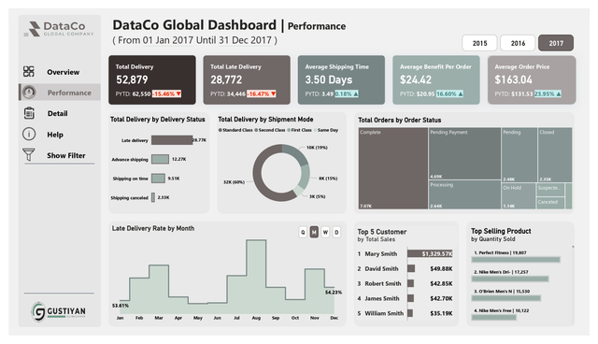Click the First Class legend entry
Screen dimensions: 598x344
pos(300,130)
